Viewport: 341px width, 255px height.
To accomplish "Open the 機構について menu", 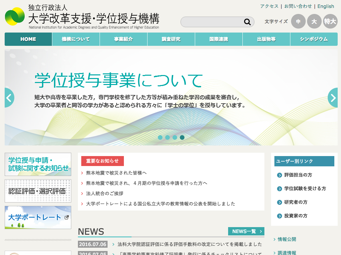I will click(x=76, y=39).
